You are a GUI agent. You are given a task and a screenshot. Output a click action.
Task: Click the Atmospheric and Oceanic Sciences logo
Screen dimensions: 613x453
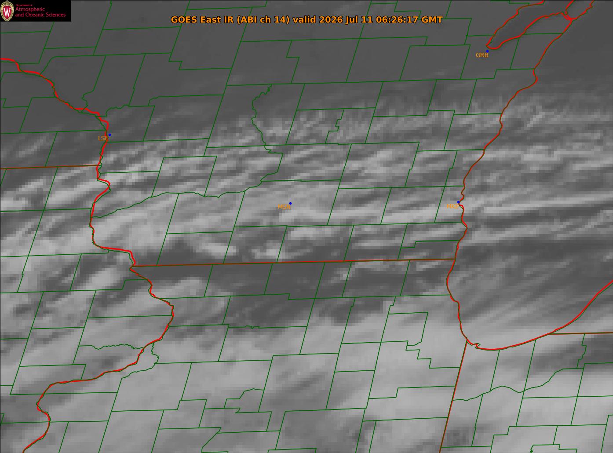pyautogui.click(x=36, y=11)
